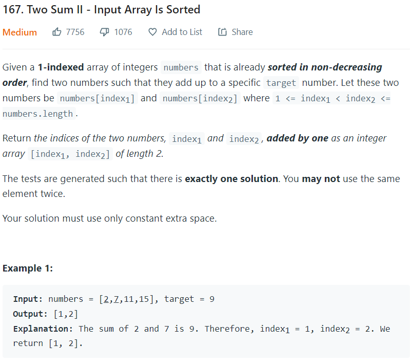
Task: Click the heart Add to List icon
Action: click(152, 32)
